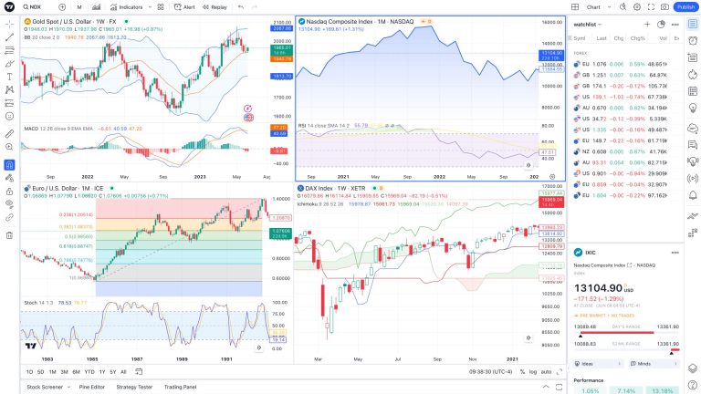Start bar Replay

(x=214, y=7)
